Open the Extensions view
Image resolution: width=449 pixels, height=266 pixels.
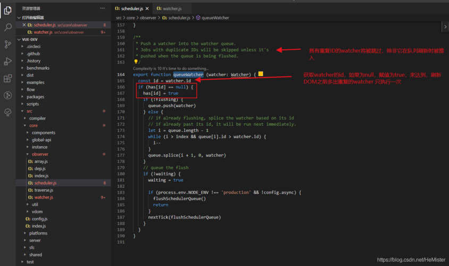8,78
